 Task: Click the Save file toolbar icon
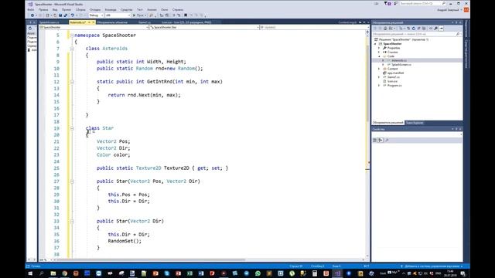[60, 15]
